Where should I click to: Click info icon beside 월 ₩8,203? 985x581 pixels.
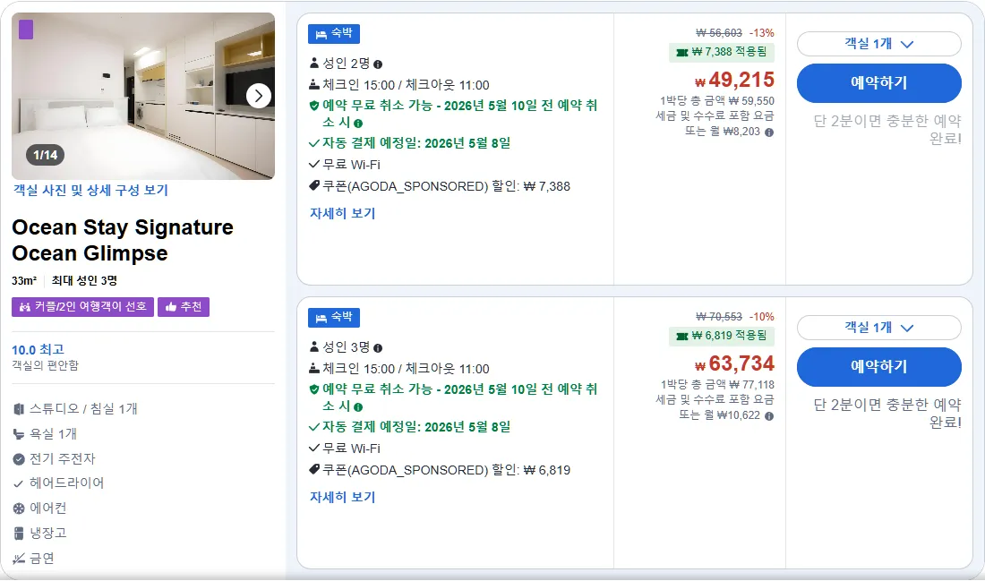point(769,132)
